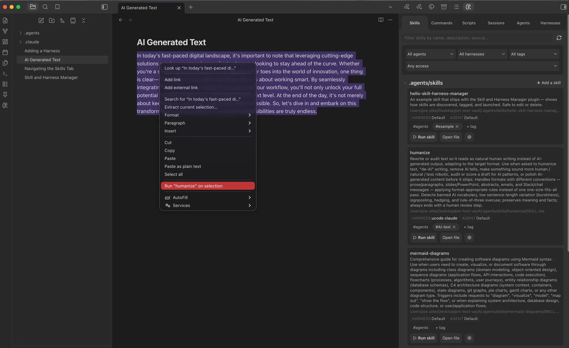Switch to the Harnesses tab
The height and width of the screenshot is (348, 569).
coord(550,23)
